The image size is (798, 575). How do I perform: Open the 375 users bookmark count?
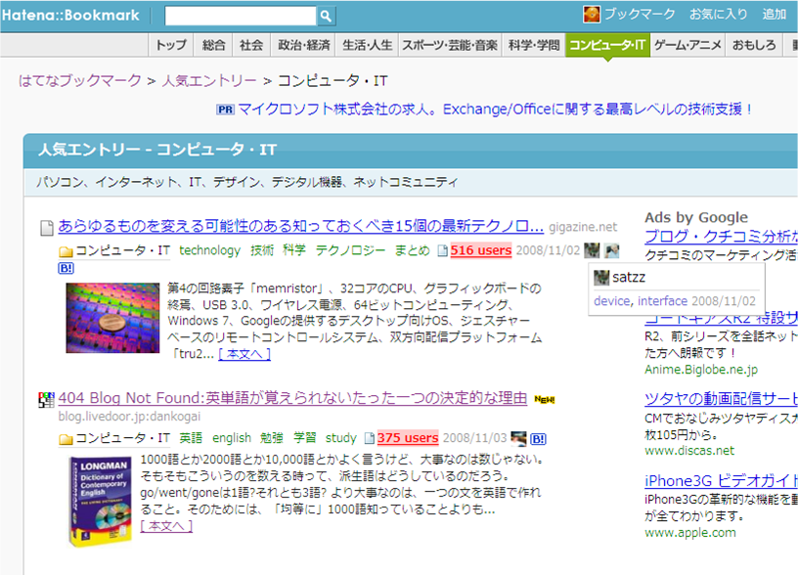click(408, 438)
